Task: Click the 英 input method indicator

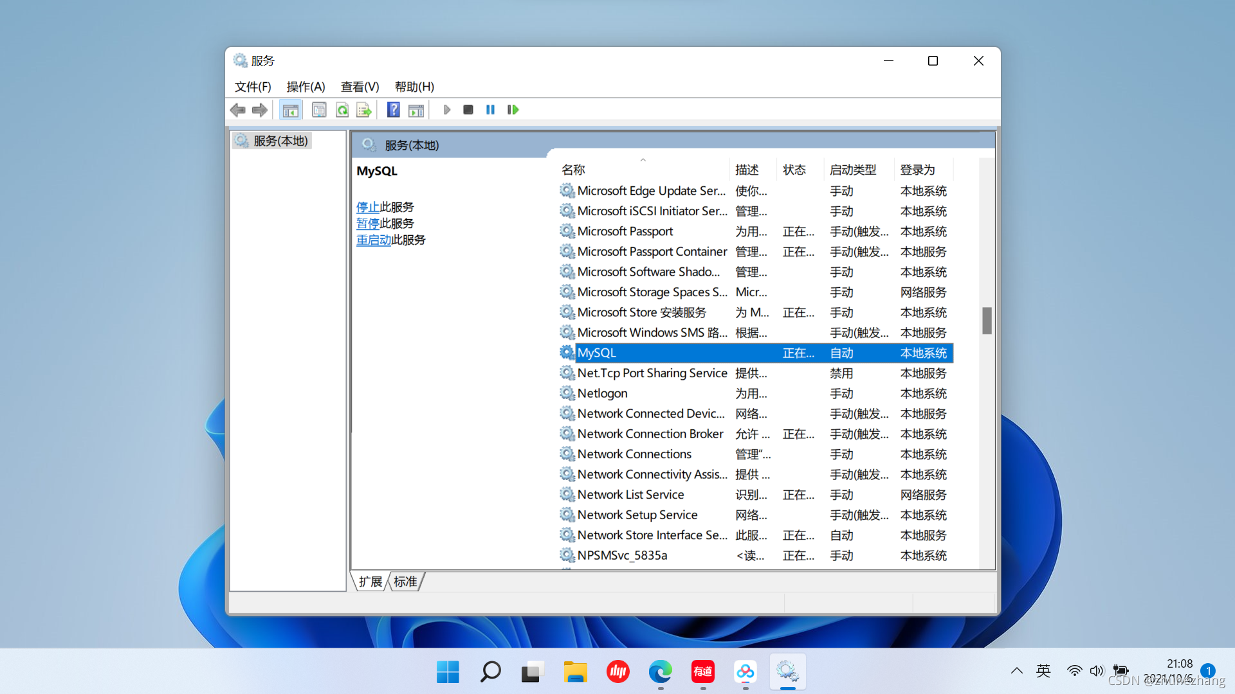Action: [1043, 671]
